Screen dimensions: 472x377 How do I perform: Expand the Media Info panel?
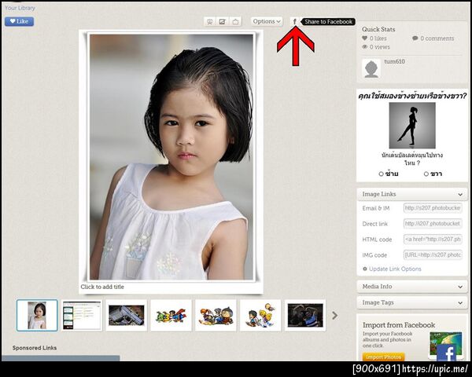tap(412, 287)
